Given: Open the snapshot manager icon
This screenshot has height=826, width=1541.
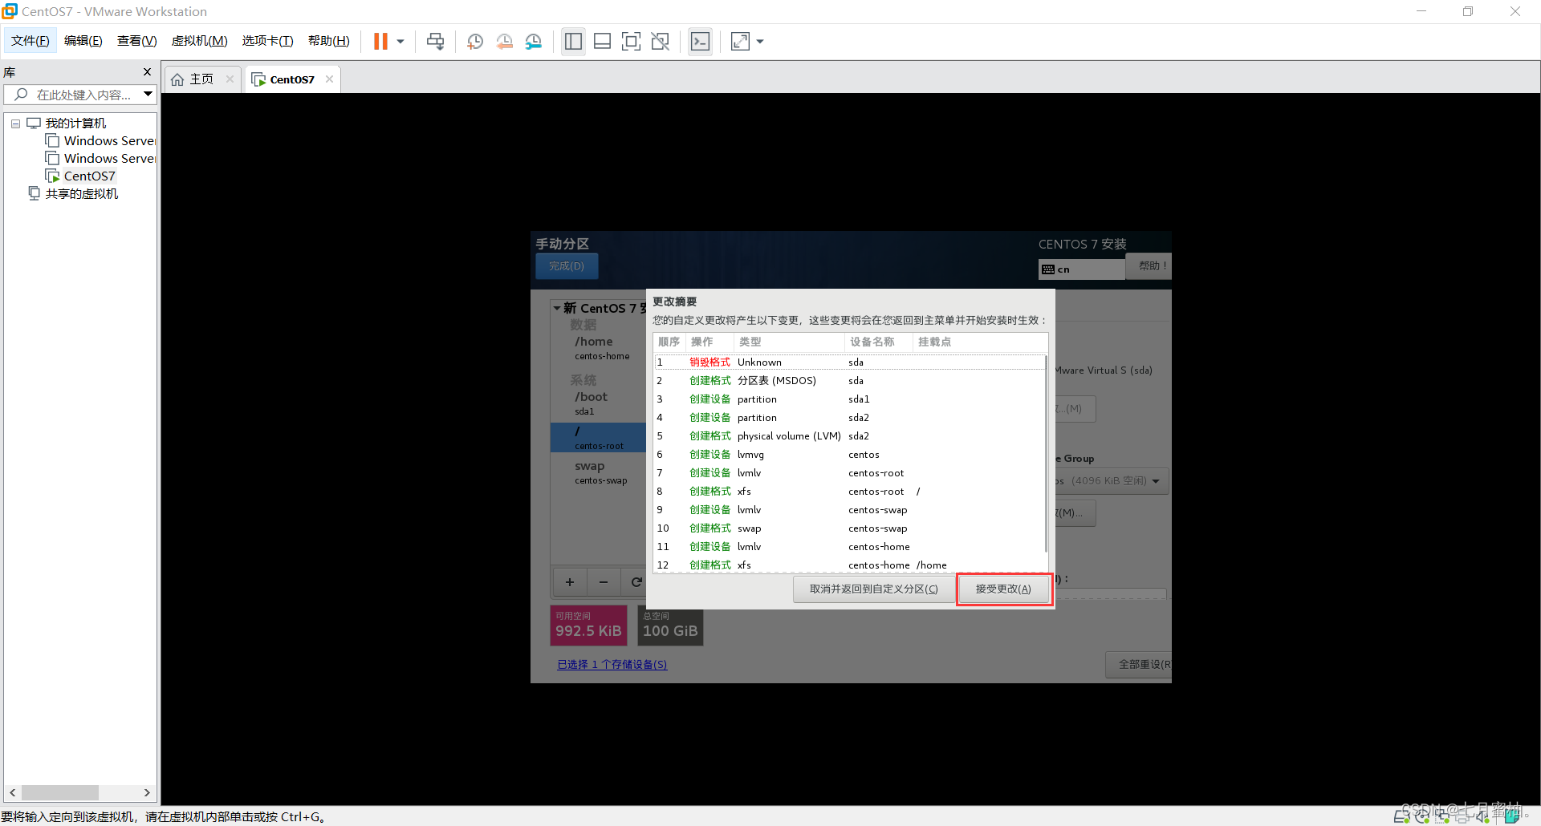Looking at the screenshot, I should (x=534, y=42).
